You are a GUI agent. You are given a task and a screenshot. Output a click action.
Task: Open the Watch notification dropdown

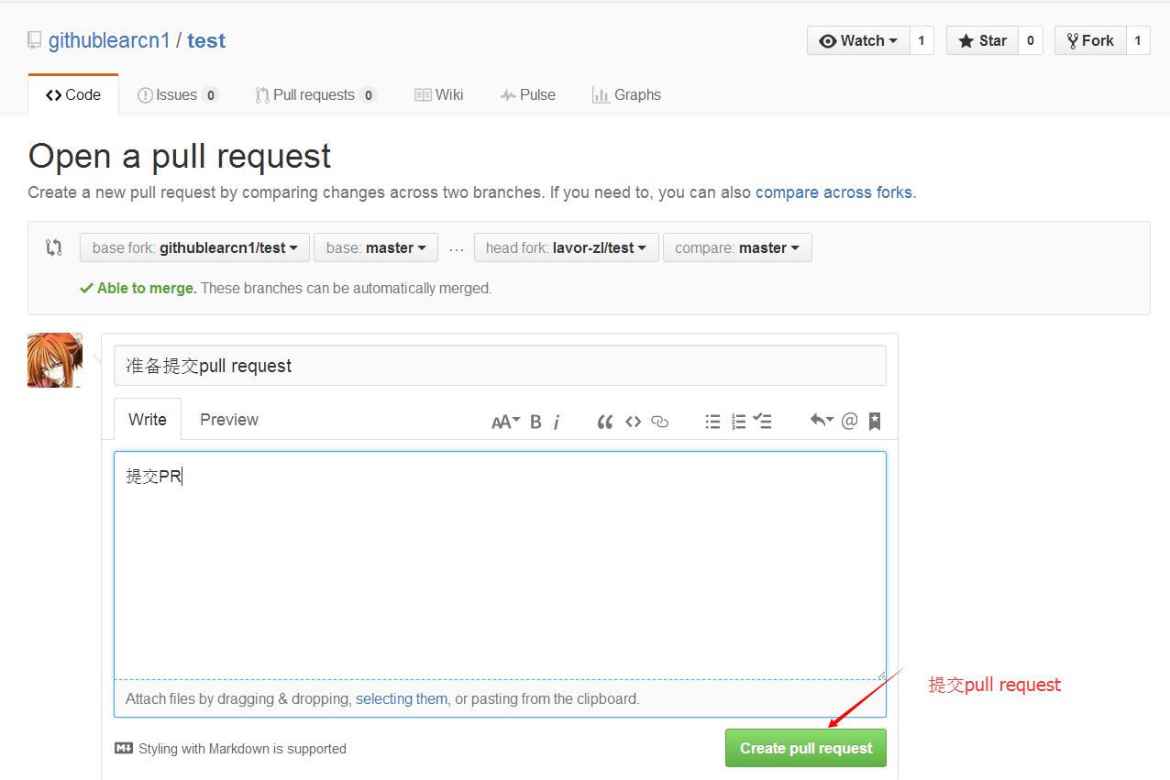tap(858, 40)
